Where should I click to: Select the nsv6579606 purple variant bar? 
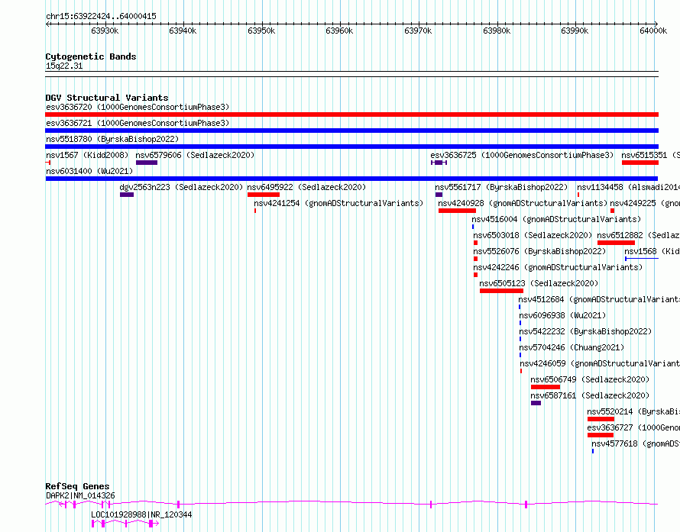point(147,163)
